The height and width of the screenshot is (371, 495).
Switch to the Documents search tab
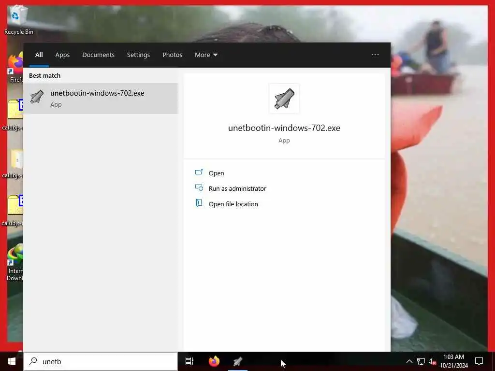pos(99,55)
